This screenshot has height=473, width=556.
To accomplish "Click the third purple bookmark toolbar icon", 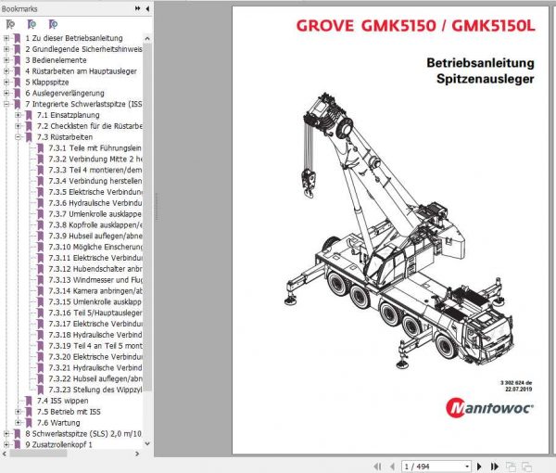I will click(53, 24).
